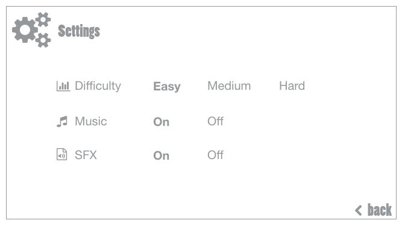
Task: Click the SFX label
Action: (x=86, y=155)
